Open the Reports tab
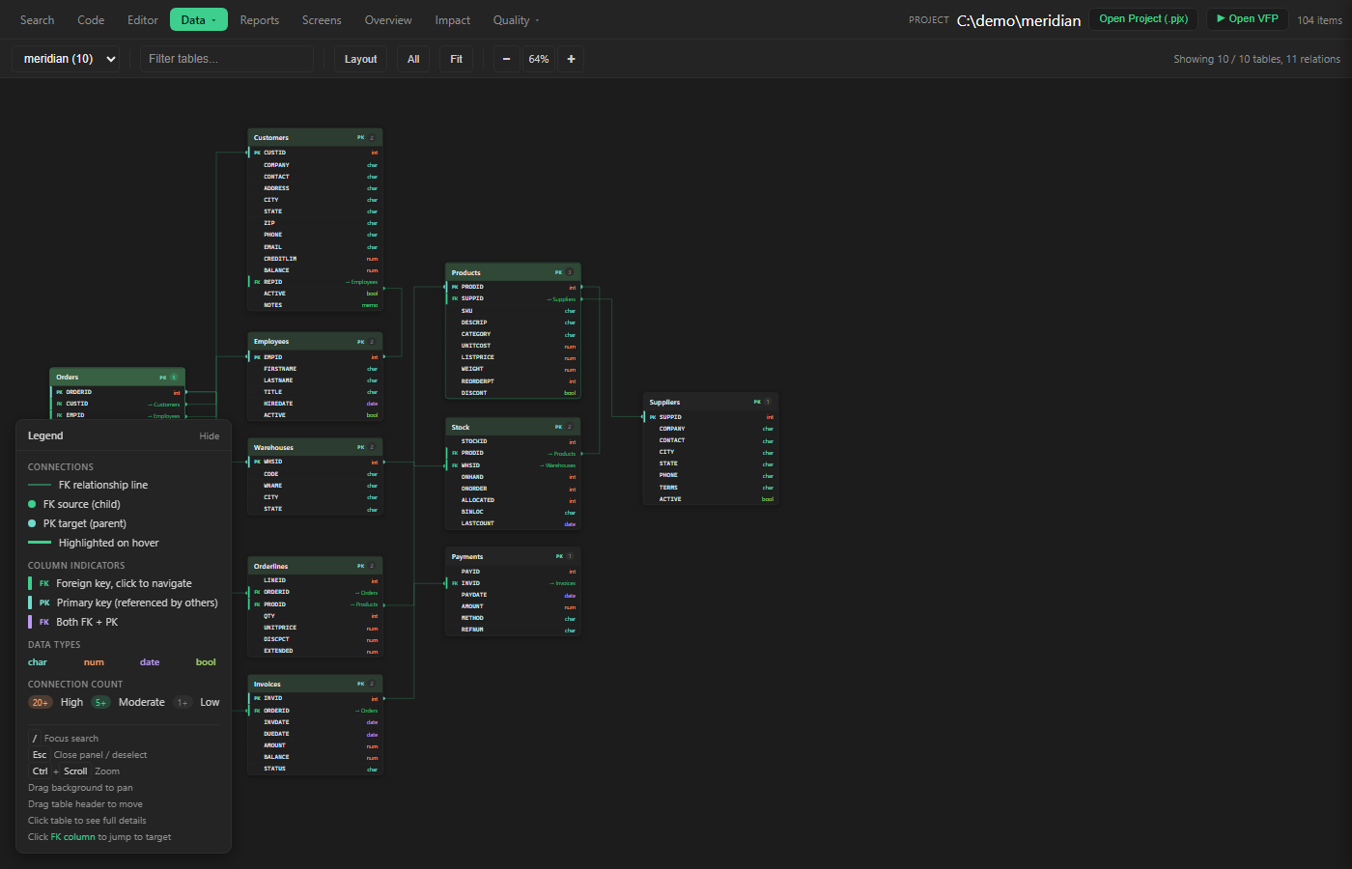1352x869 pixels. point(260,20)
